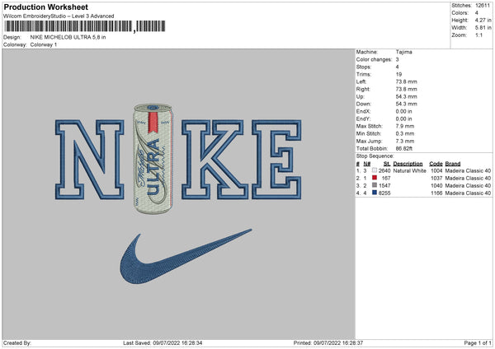Click the Michelob Ultra can in the design

153,159
